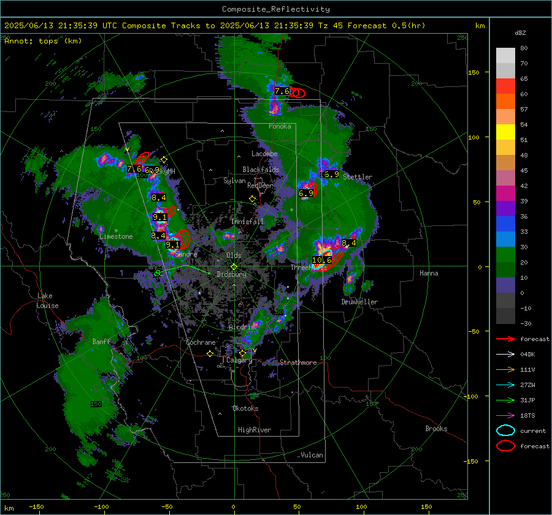Click the Okotoks city label
The image size is (552, 515).
tap(245, 409)
